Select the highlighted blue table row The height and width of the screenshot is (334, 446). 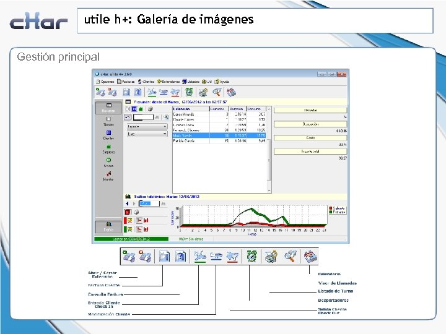pyautogui.click(x=219, y=135)
